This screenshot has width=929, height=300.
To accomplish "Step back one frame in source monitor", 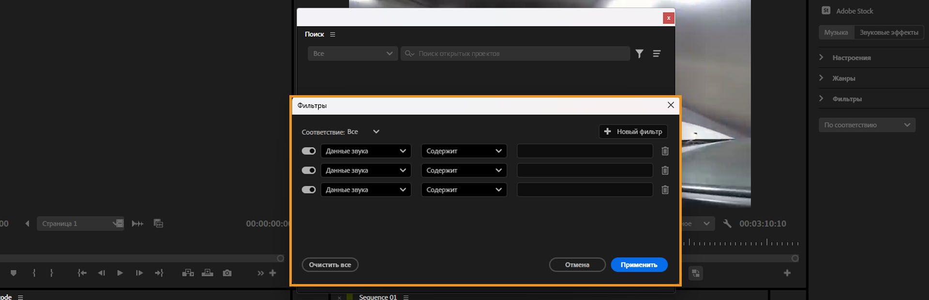I will 101,273.
